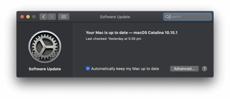Minimize window using the yellow button
The image size is (230, 99).
click(28, 17)
